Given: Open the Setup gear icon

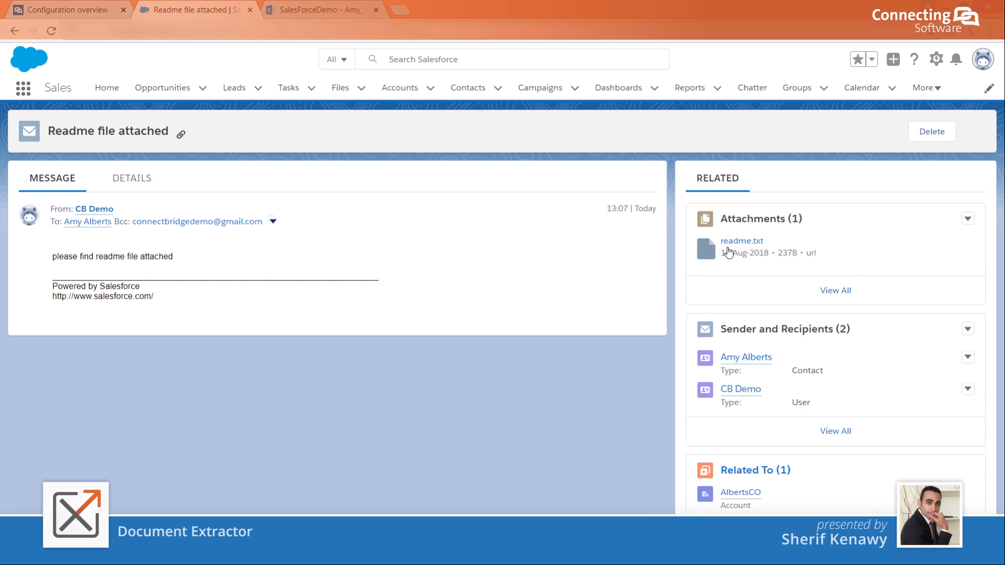Looking at the screenshot, I should pos(936,59).
